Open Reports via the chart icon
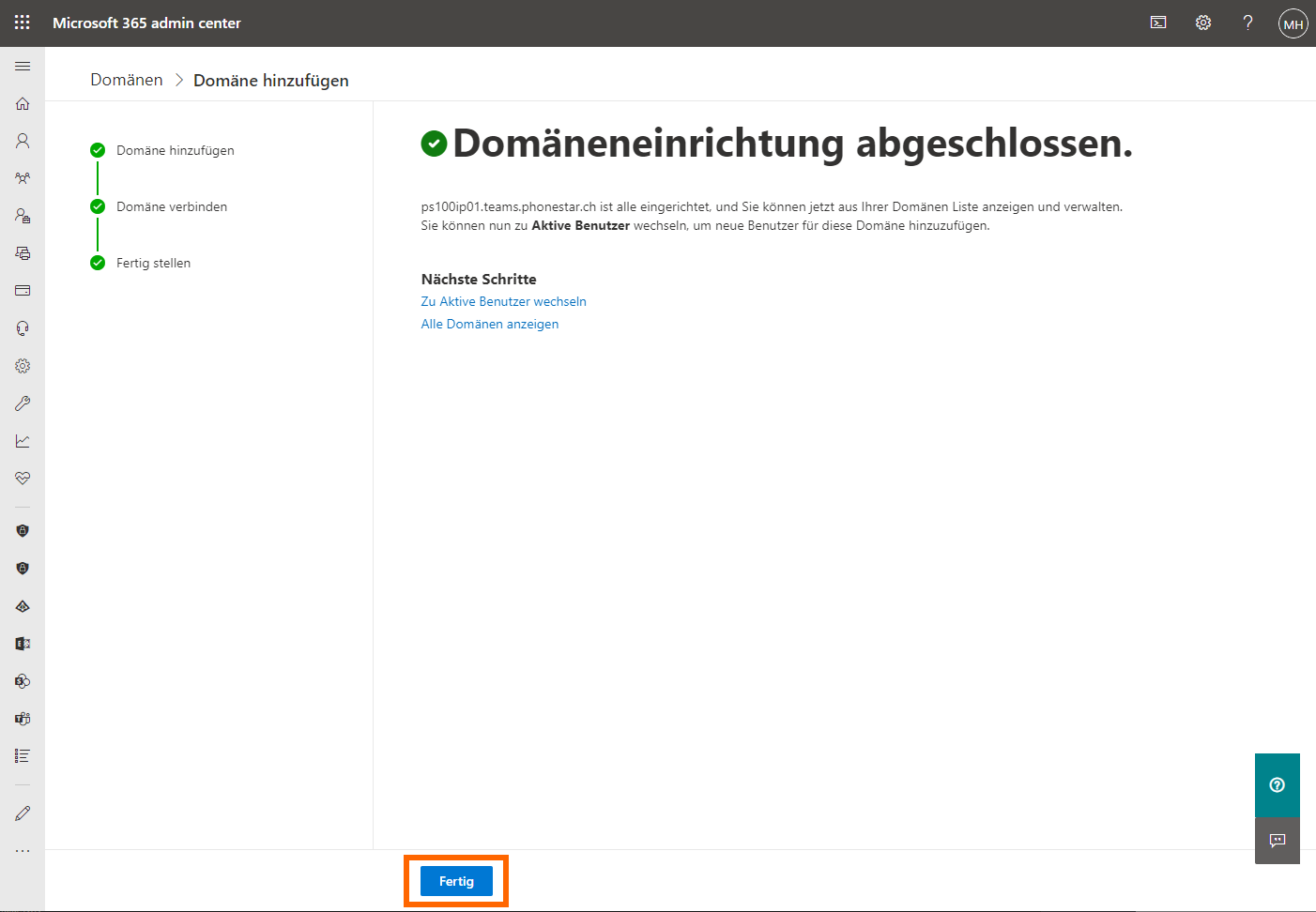The height and width of the screenshot is (912, 1316). [x=23, y=441]
